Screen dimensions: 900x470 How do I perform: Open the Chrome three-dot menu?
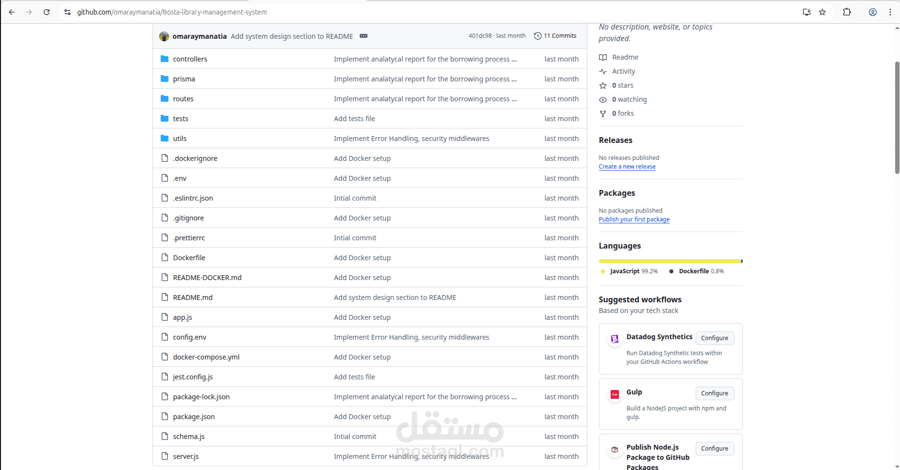(x=890, y=12)
